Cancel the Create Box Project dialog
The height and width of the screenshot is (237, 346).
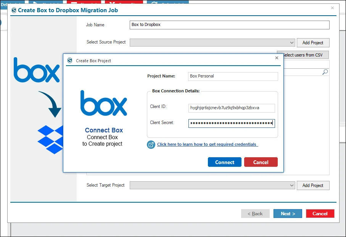point(261,162)
